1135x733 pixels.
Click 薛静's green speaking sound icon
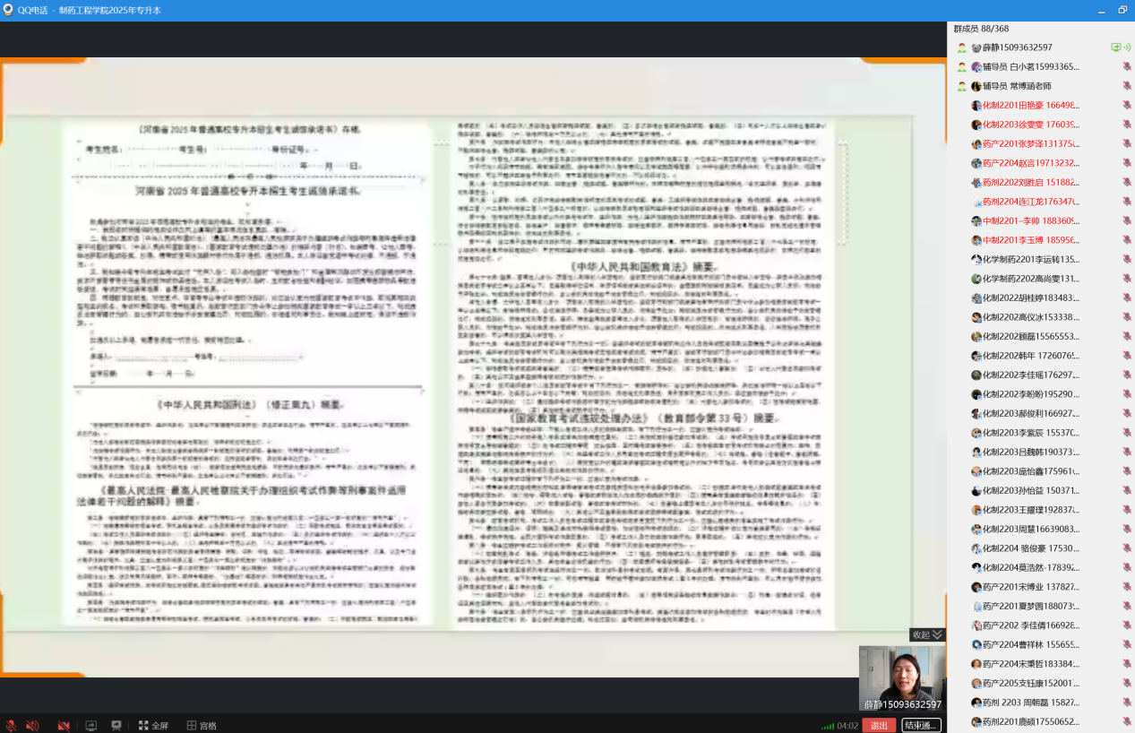tap(1127, 47)
